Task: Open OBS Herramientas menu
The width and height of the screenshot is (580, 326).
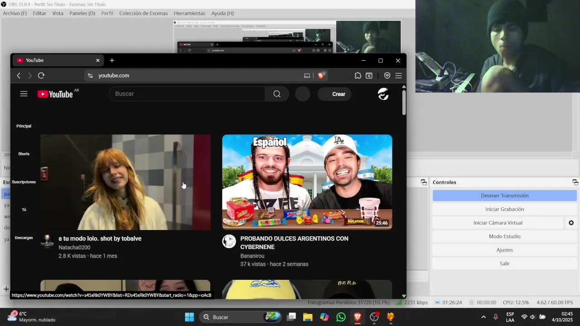Action: [x=190, y=13]
